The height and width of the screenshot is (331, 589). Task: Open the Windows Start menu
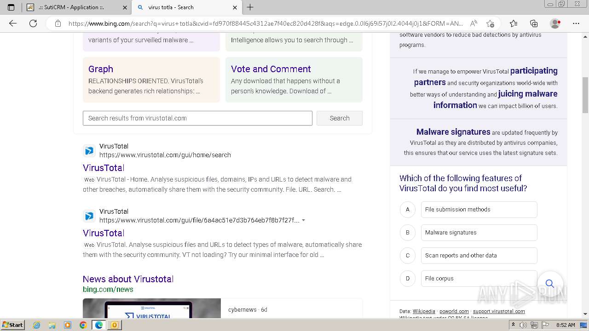coord(13,325)
